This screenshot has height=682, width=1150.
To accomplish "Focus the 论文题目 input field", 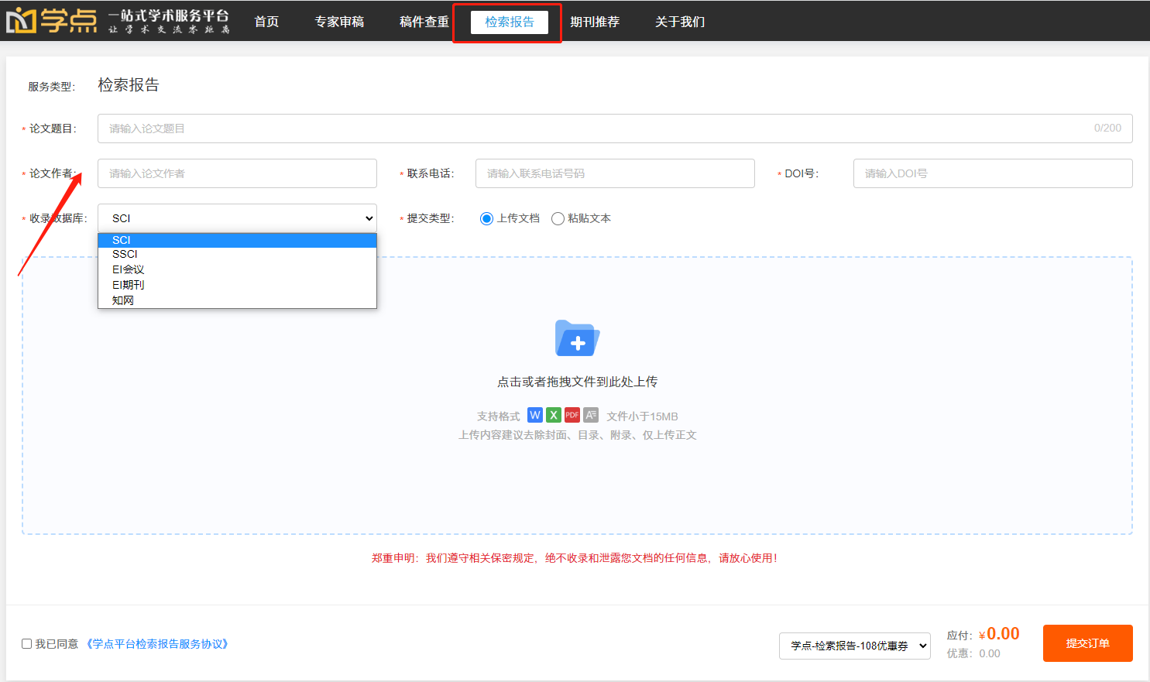I will pyautogui.click(x=615, y=129).
